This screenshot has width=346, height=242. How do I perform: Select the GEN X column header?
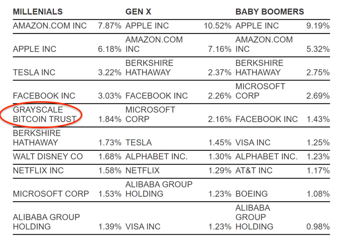(x=138, y=12)
